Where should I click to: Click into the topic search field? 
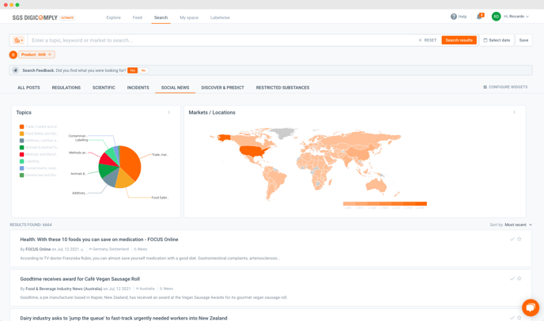(x=221, y=40)
